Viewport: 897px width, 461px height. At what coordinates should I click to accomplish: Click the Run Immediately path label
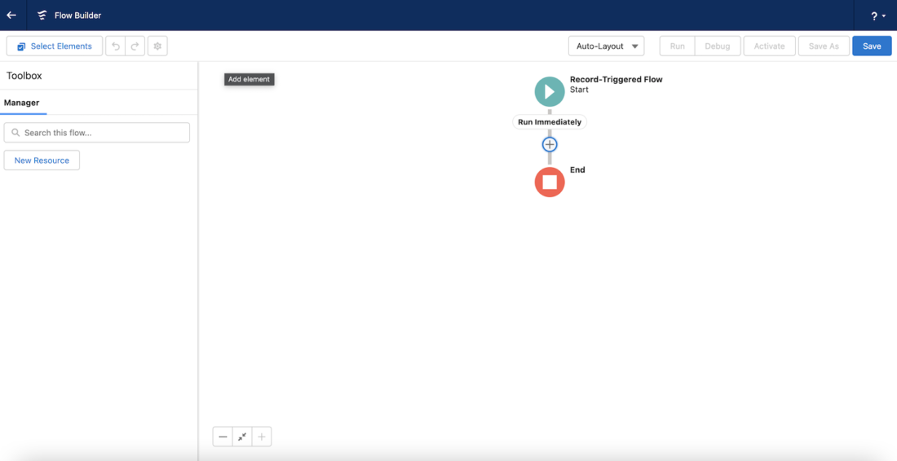[x=550, y=121]
